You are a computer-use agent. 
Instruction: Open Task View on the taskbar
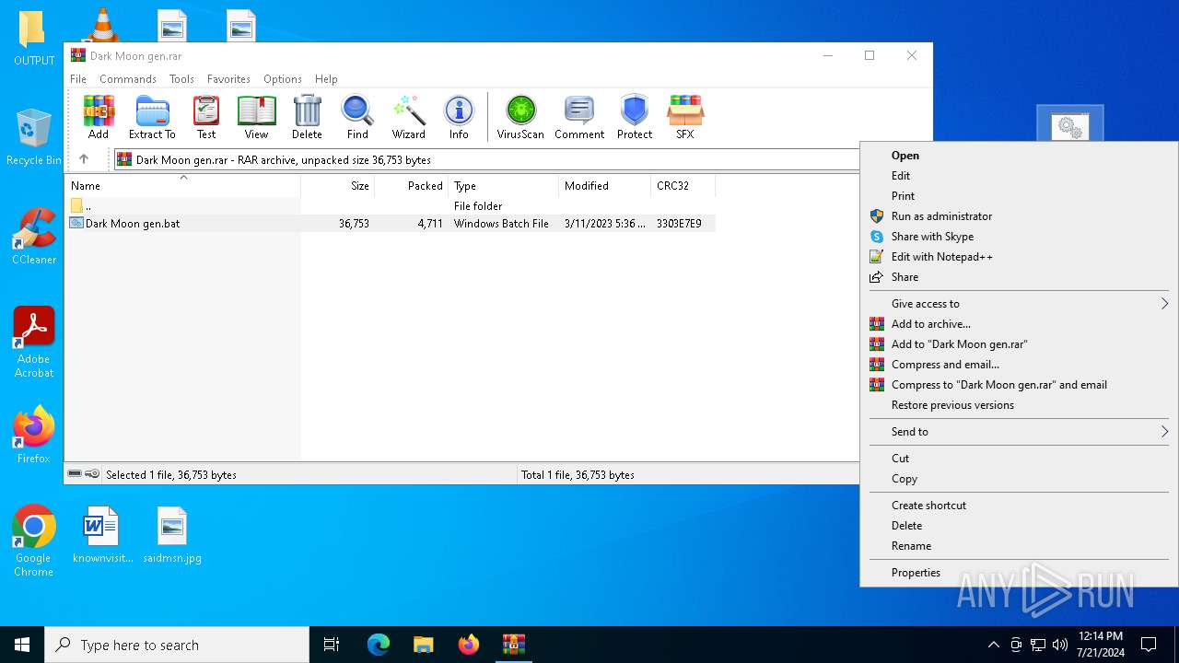pos(332,645)
